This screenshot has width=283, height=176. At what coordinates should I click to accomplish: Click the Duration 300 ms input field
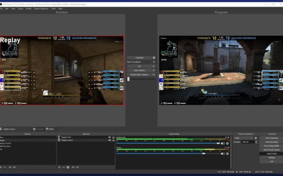[248, 142]
